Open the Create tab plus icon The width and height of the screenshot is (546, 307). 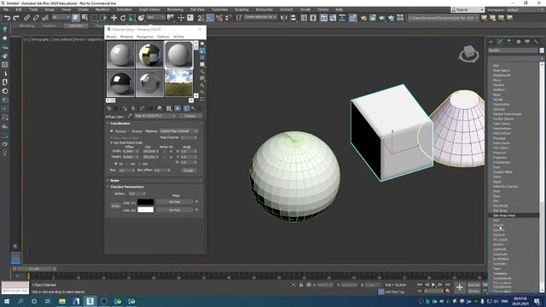tap(491, 42)
